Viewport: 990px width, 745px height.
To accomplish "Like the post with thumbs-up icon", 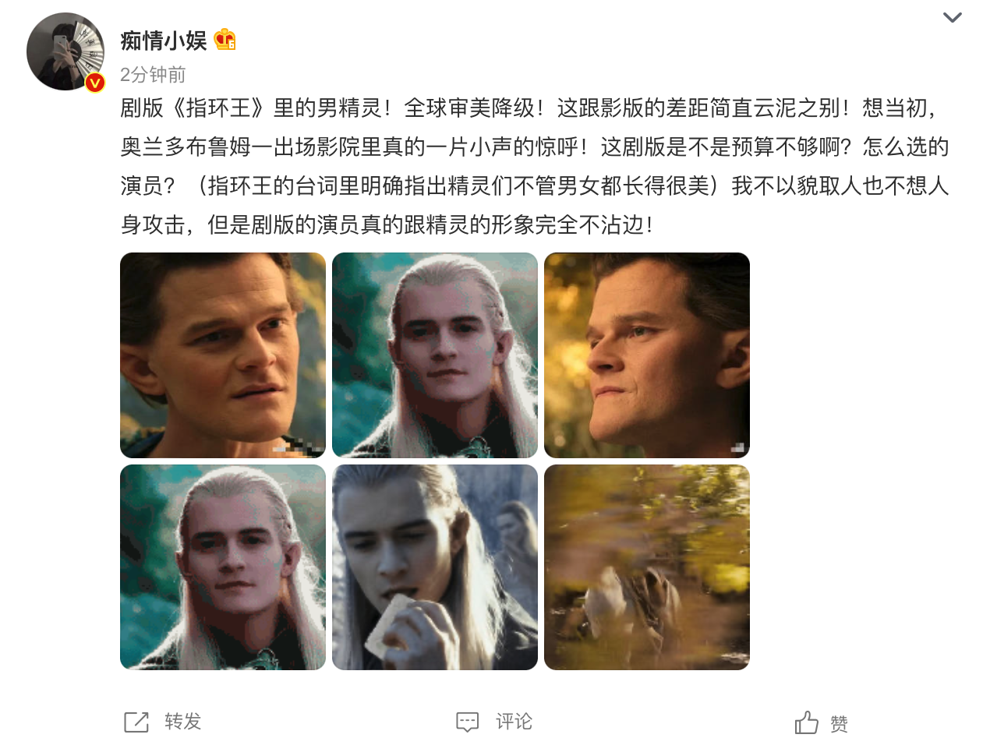I will coord(807,722).
